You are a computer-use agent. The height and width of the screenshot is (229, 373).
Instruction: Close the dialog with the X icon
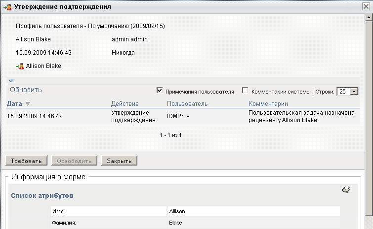point(366,7)
